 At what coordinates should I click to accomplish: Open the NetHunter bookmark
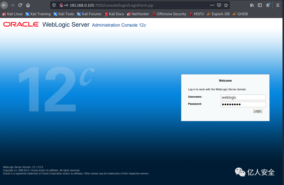coord(138,14)
